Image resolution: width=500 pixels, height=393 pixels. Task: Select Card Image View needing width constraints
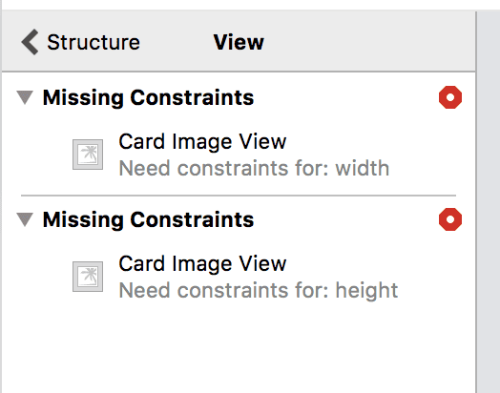click(x=202, y=141)
